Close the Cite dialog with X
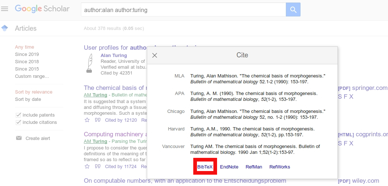 [x=154, y=55]
